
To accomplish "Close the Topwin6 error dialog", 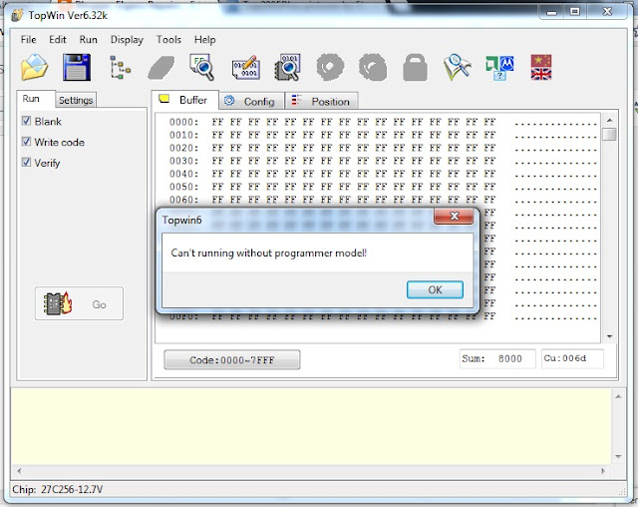I will click(x=454, y=217).
